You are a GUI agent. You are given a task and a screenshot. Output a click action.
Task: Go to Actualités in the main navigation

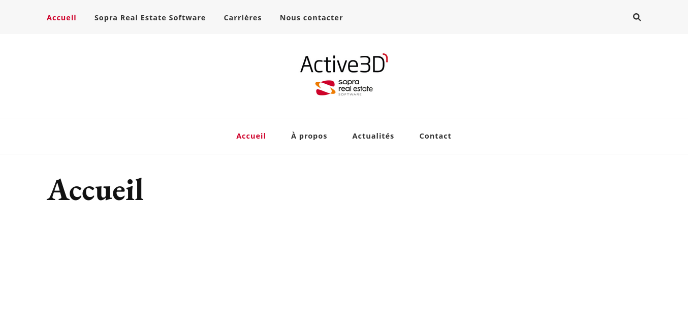[x=373, y=136]
